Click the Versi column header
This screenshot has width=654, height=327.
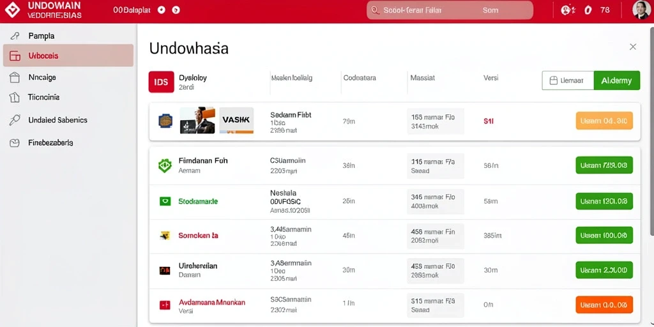pyautogui.click(x=490, y=77)
